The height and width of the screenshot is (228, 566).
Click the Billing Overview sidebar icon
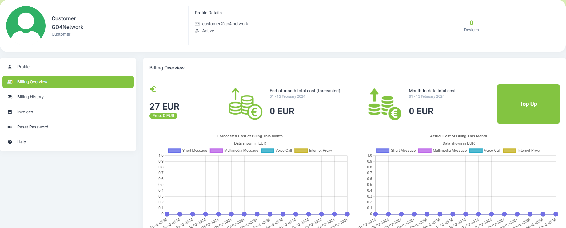point(10,82)
